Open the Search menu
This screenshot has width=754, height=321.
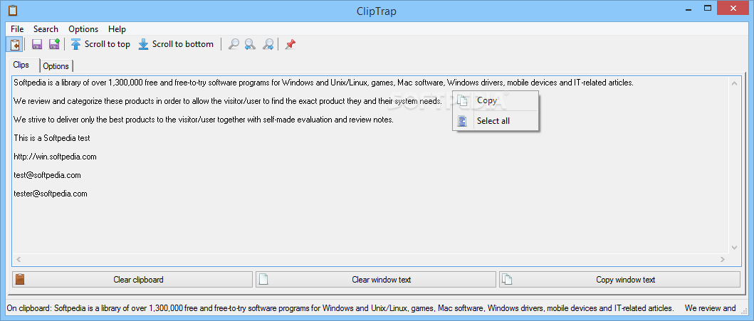click(46, 29)
